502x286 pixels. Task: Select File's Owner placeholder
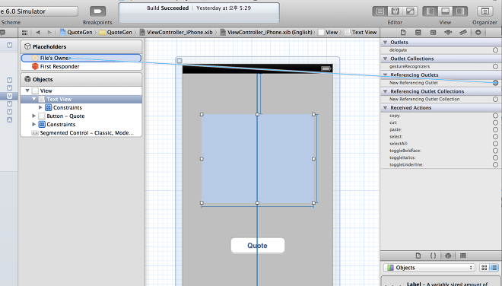(81, 58)
